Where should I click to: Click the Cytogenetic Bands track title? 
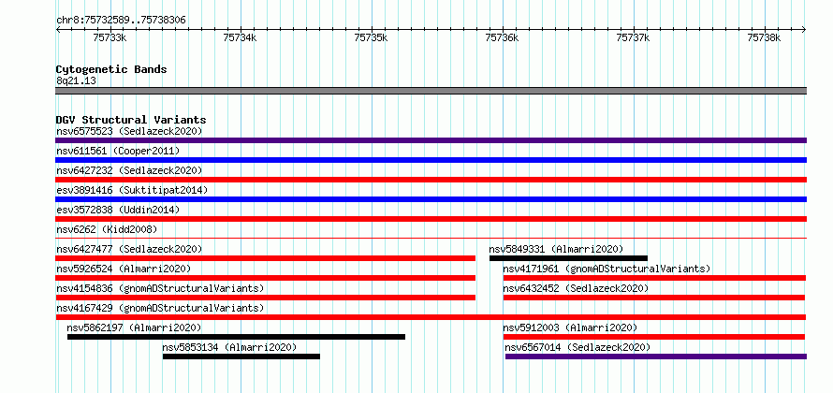[x=111, y=69]
